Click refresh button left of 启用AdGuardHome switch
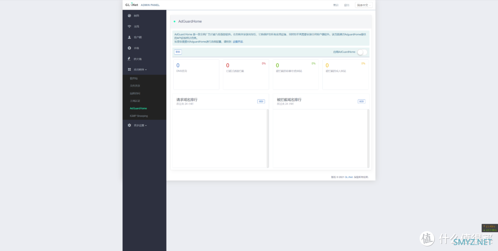 178,52
